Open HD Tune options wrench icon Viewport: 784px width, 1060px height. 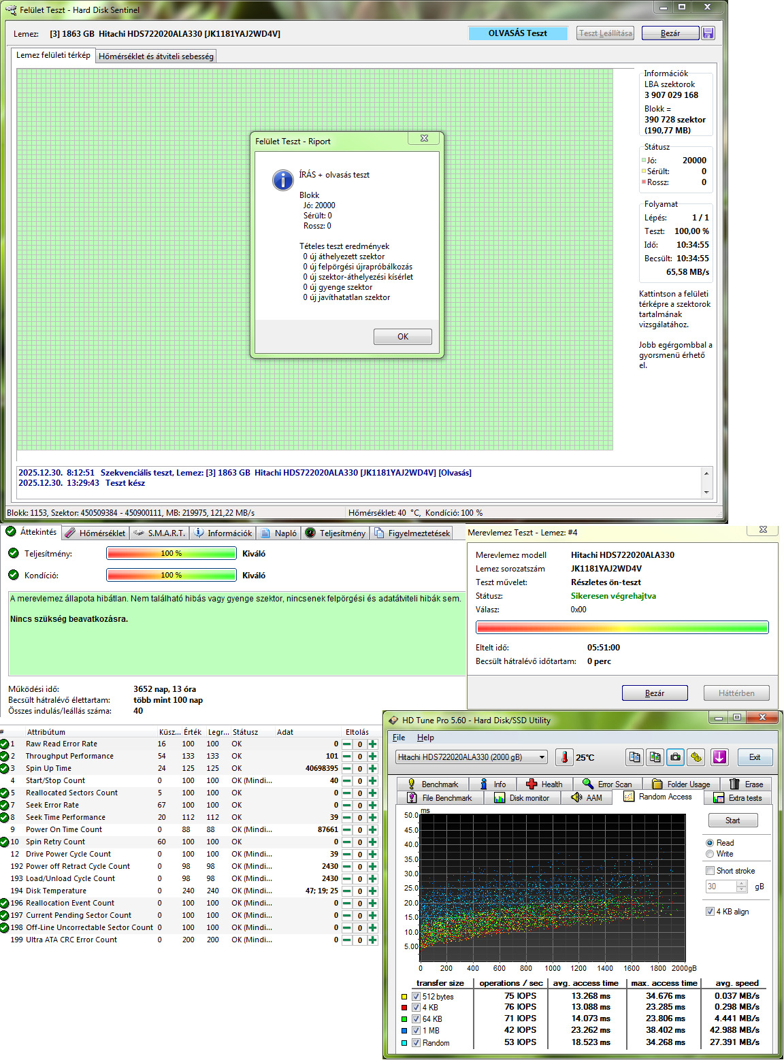696,757
